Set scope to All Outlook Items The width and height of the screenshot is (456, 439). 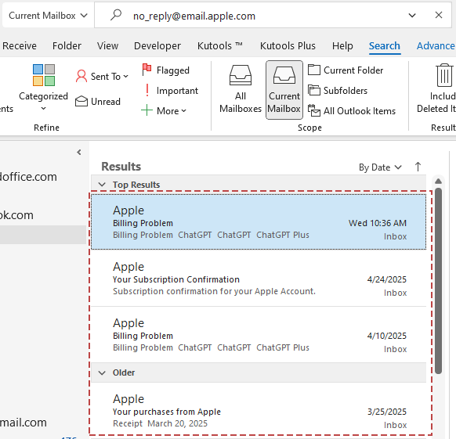tap(352, 110)
